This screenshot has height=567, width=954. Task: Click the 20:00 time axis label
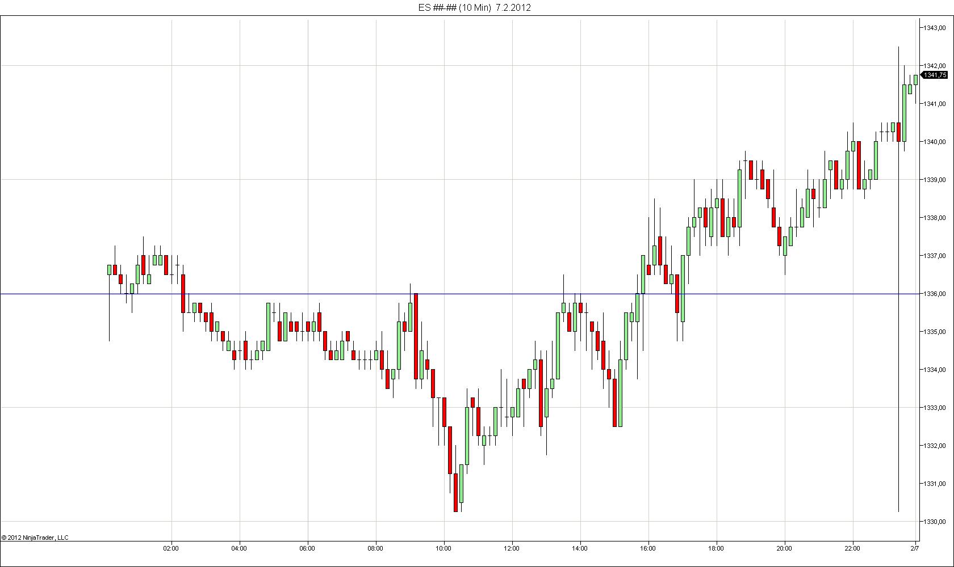(x=784, y=548)
